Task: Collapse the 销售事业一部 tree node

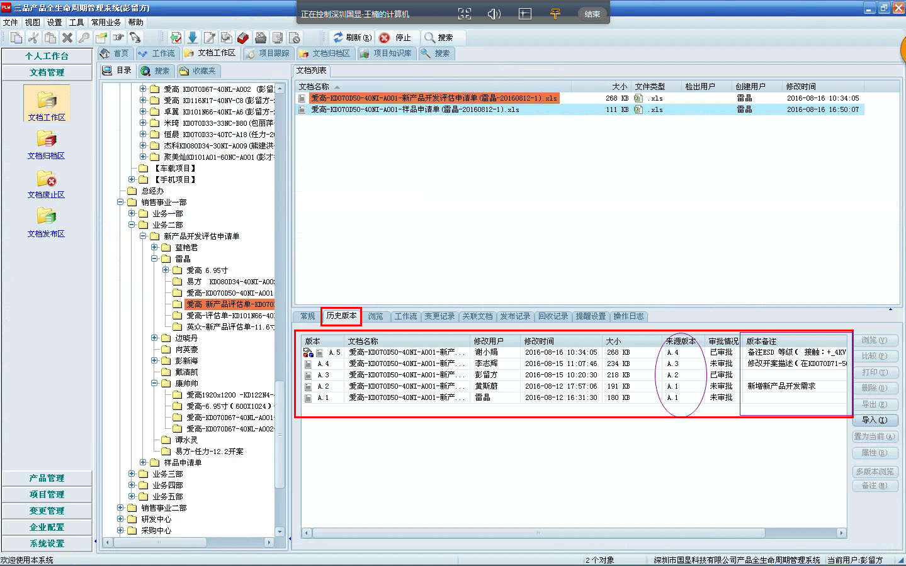Action: click(120, 203)
